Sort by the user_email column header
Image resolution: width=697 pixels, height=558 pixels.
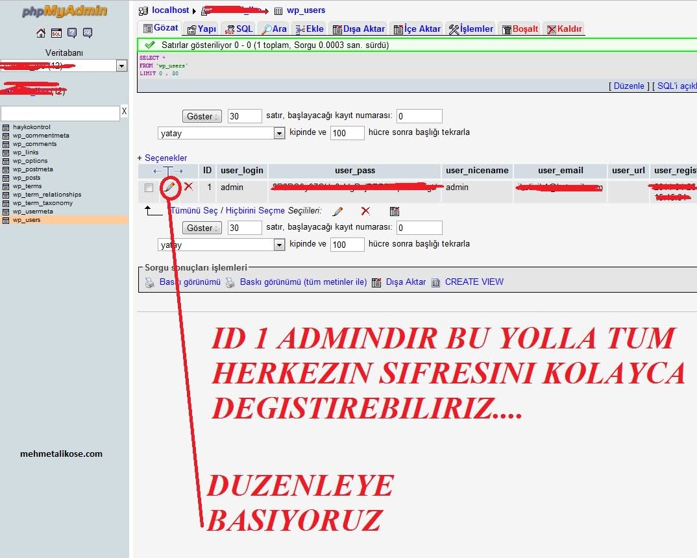click(x=561, y=171)
